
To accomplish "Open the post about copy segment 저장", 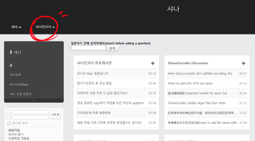I will tap(110, 103).
